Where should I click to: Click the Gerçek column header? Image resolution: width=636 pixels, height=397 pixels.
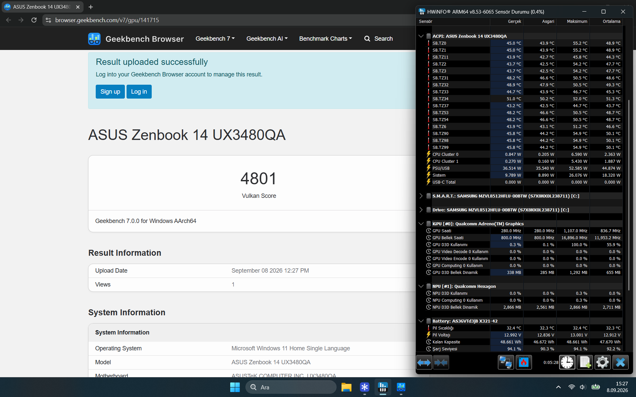coord(506,22)
